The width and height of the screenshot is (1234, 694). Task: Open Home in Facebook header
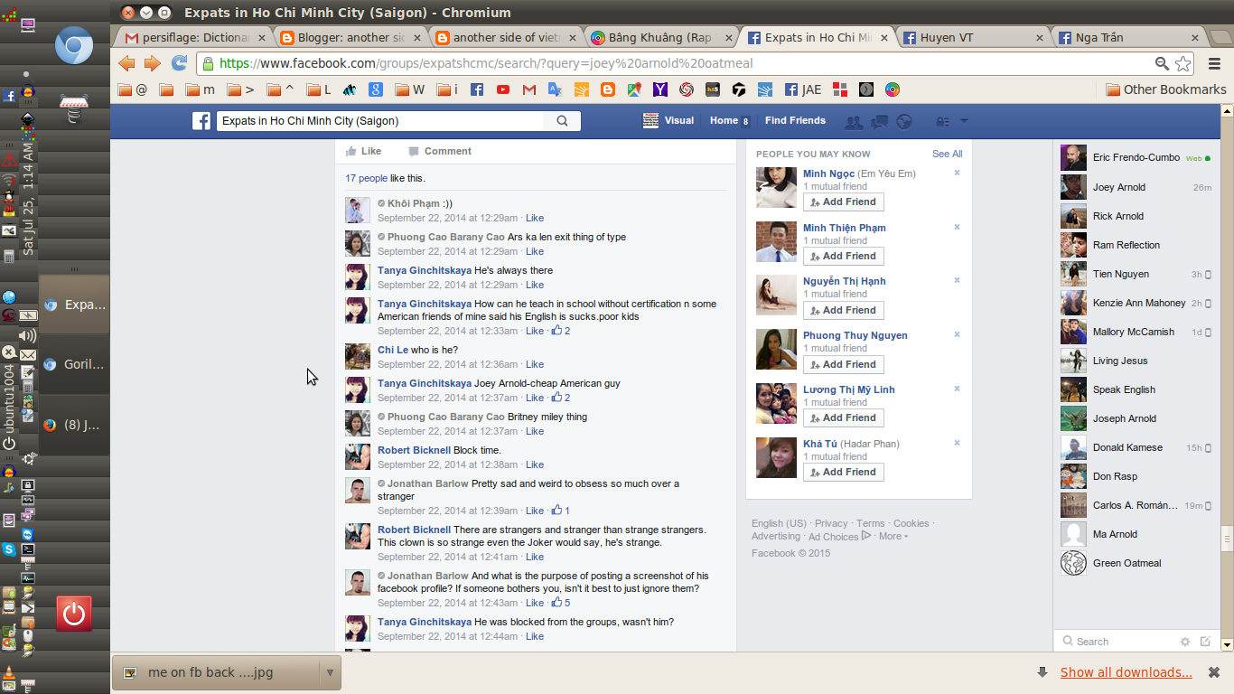724,121
